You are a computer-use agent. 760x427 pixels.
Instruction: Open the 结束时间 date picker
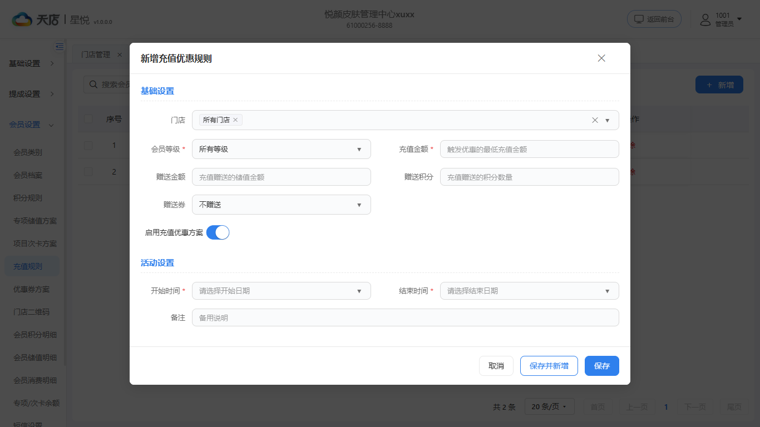pos(529,291)
